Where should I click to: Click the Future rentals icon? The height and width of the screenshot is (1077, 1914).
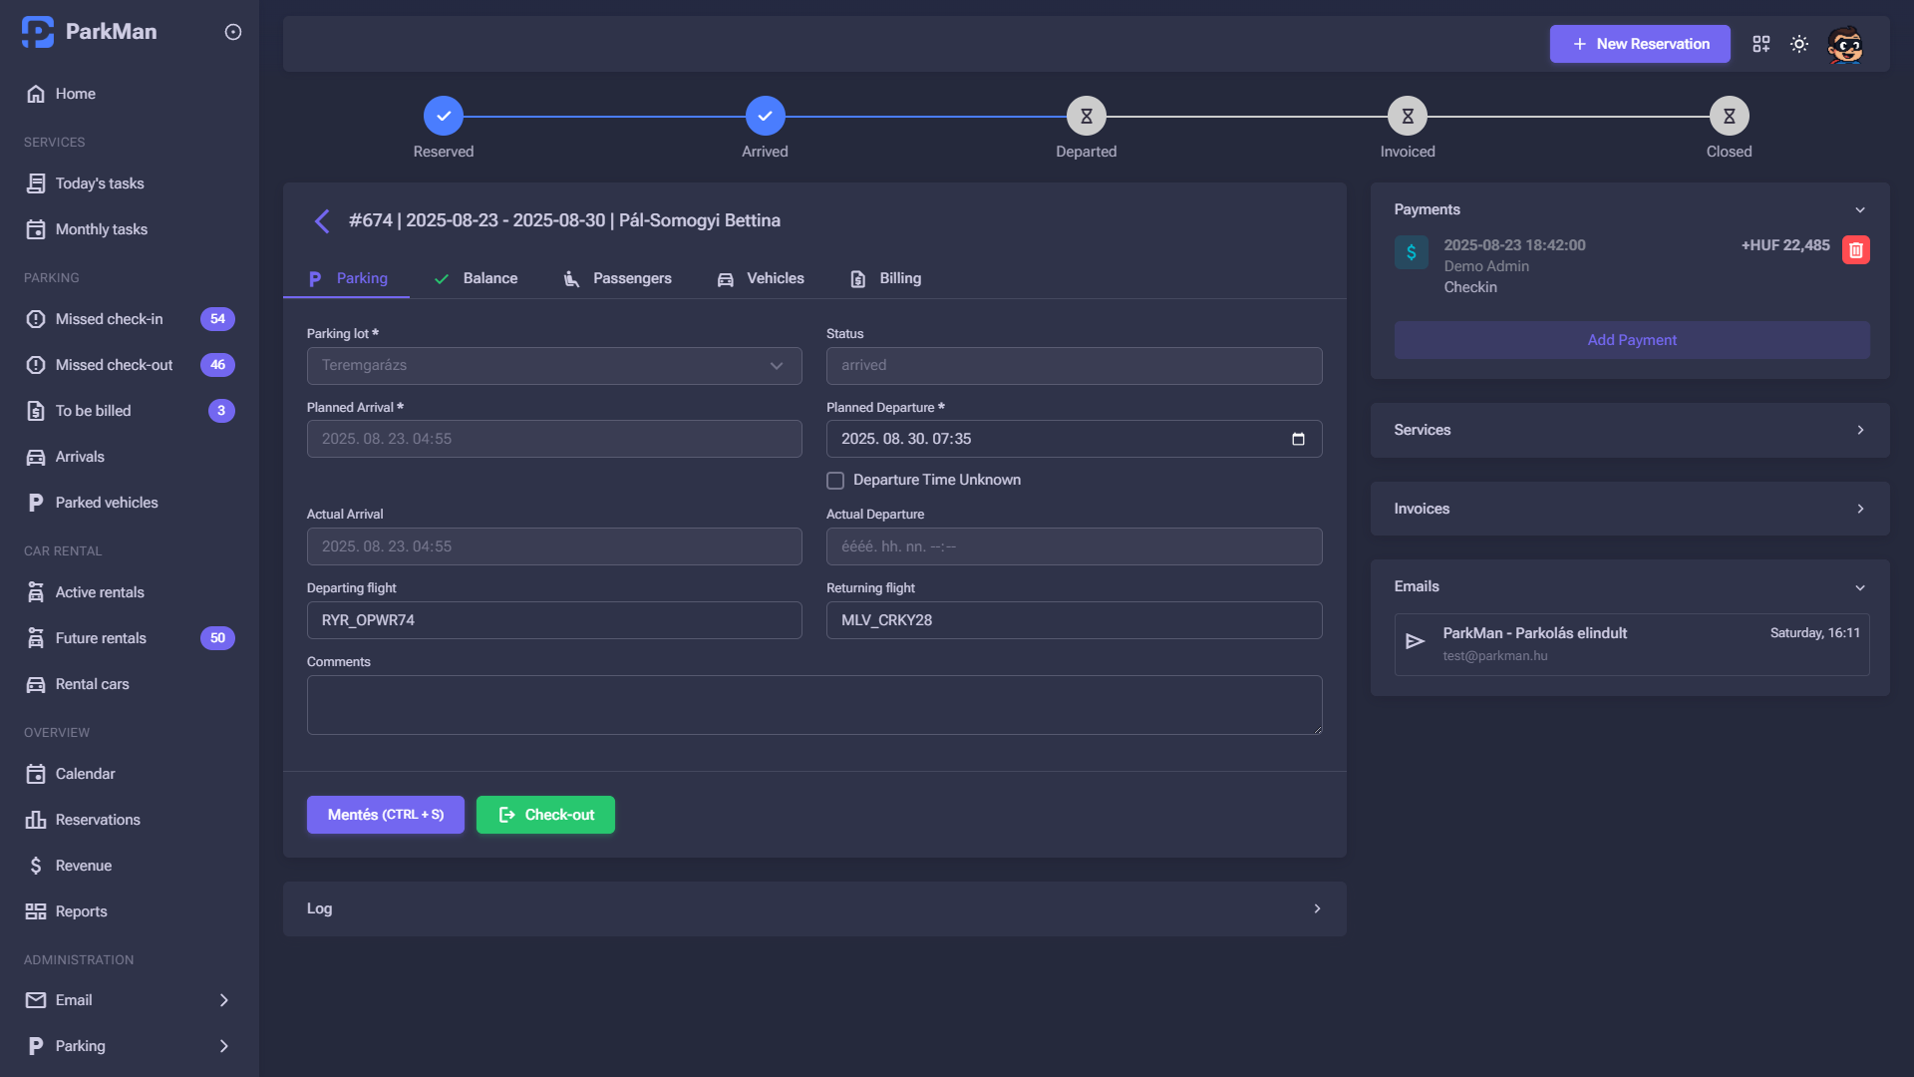[x=36, y=638]
